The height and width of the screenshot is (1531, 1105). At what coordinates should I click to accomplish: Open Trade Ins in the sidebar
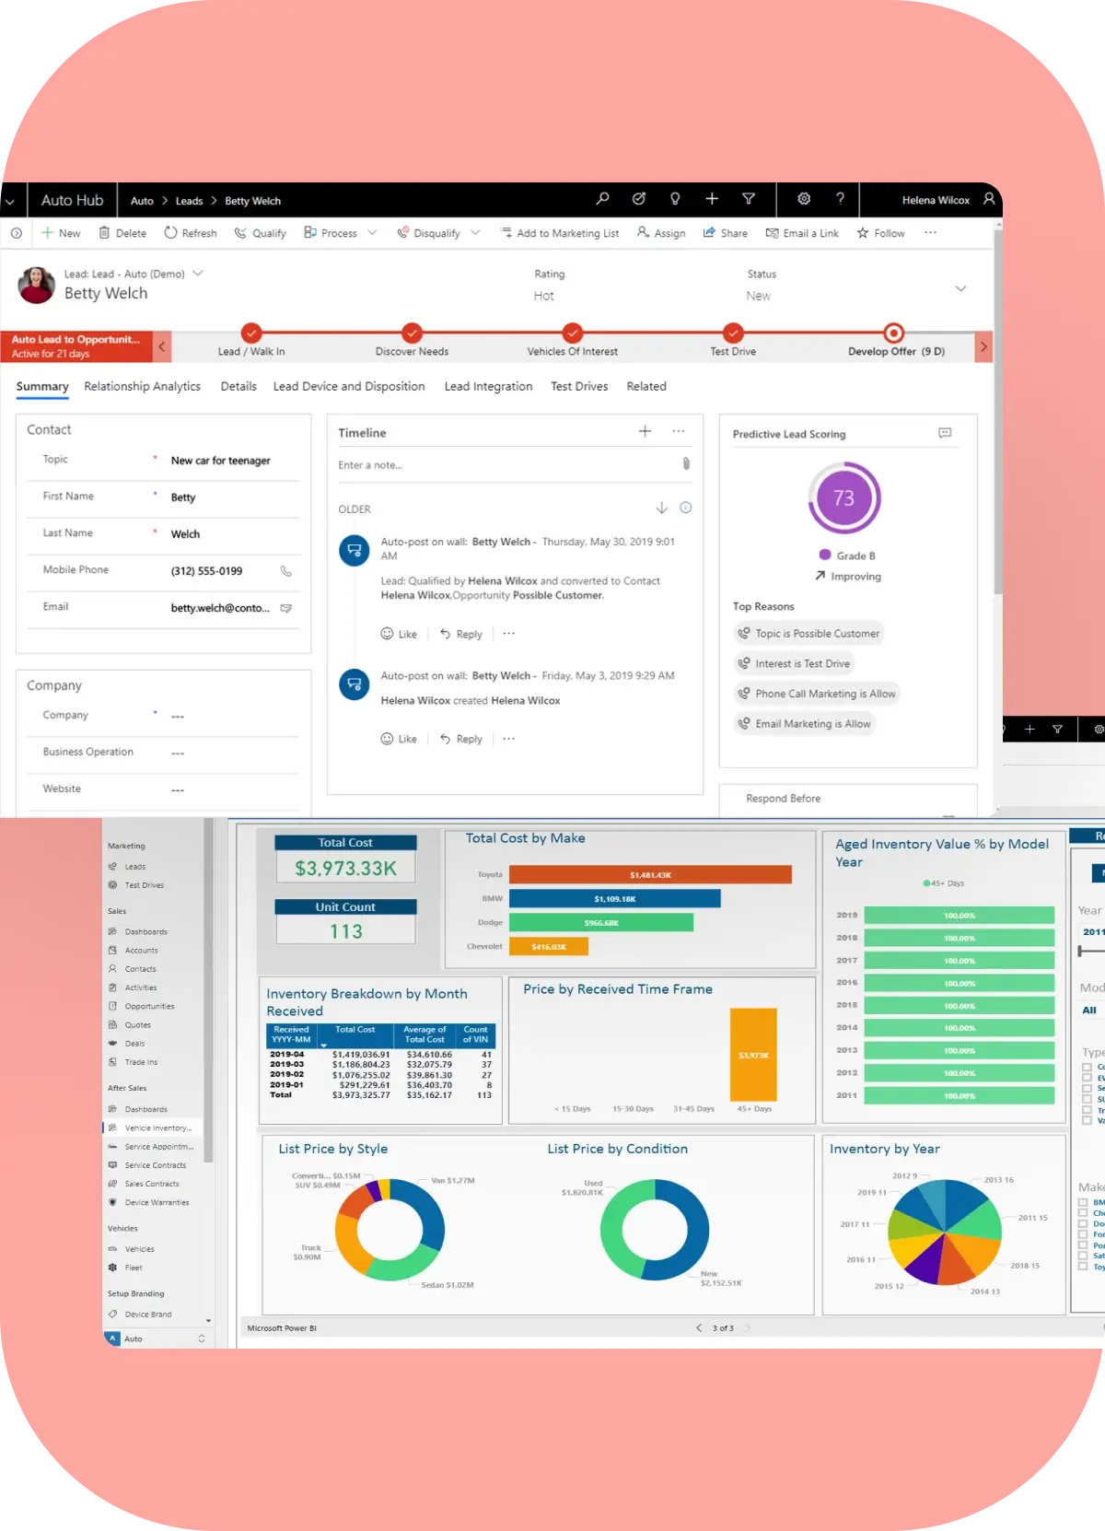coord(141,1062)
